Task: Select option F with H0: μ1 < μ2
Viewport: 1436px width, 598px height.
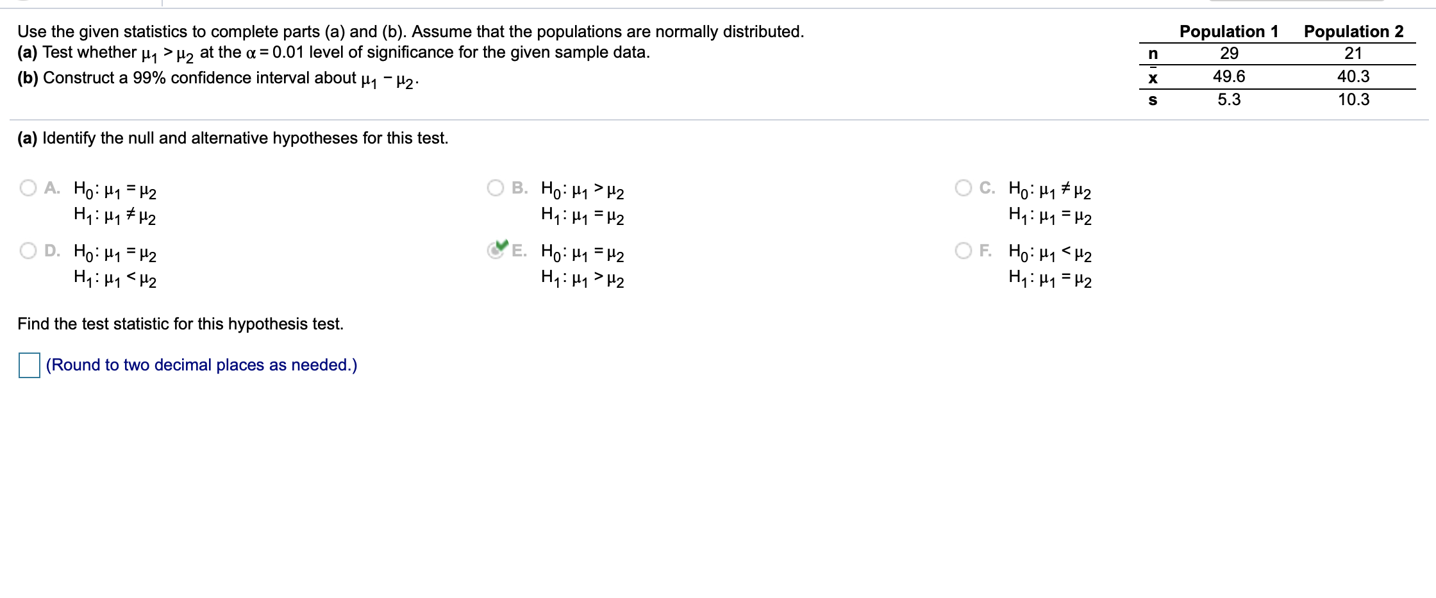Action: point(965,250)
